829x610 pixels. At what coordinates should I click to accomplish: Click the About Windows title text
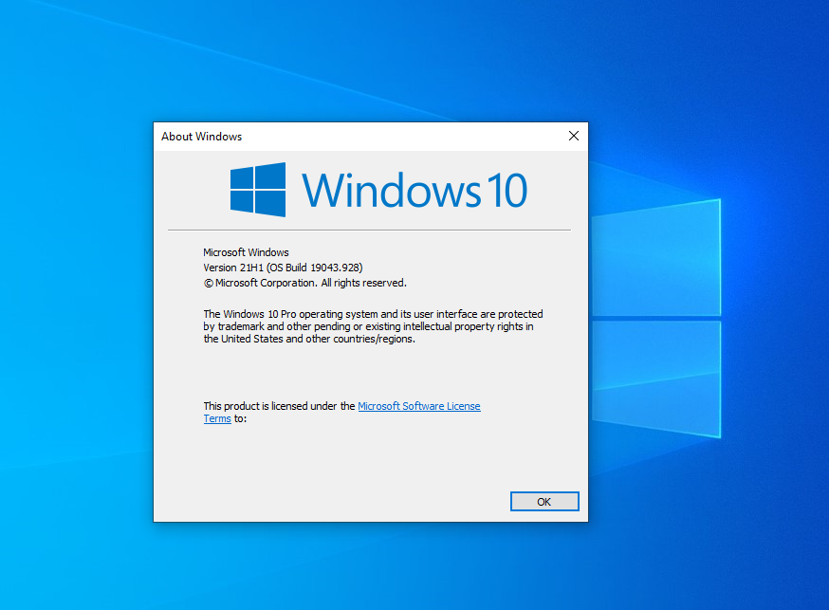tap(201, 137)
